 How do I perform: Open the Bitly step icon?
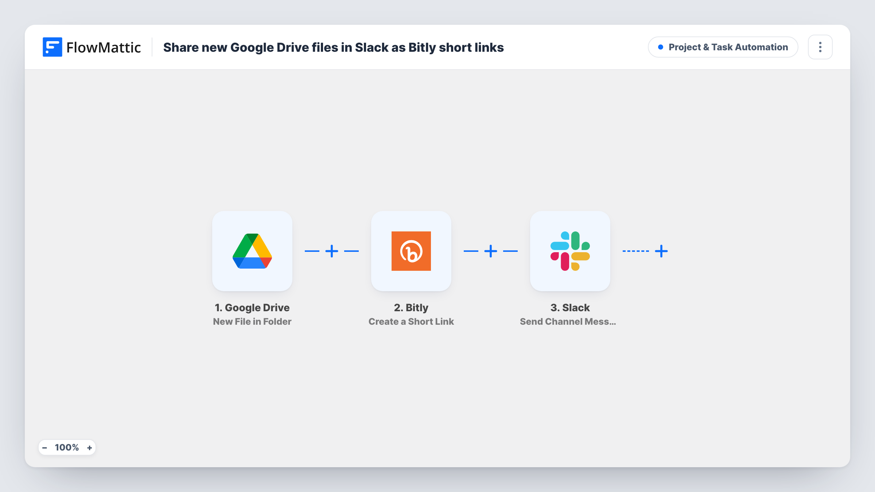coord(411,251)
